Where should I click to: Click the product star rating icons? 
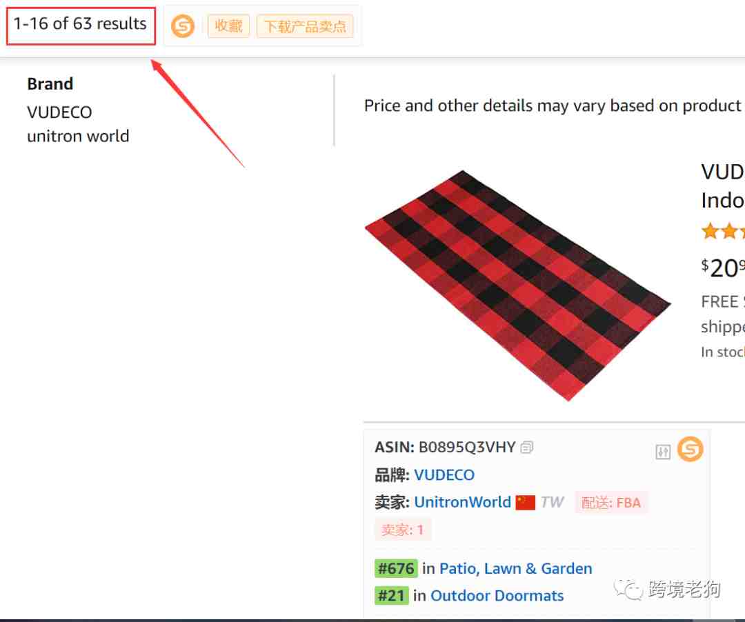click(723, 231)
